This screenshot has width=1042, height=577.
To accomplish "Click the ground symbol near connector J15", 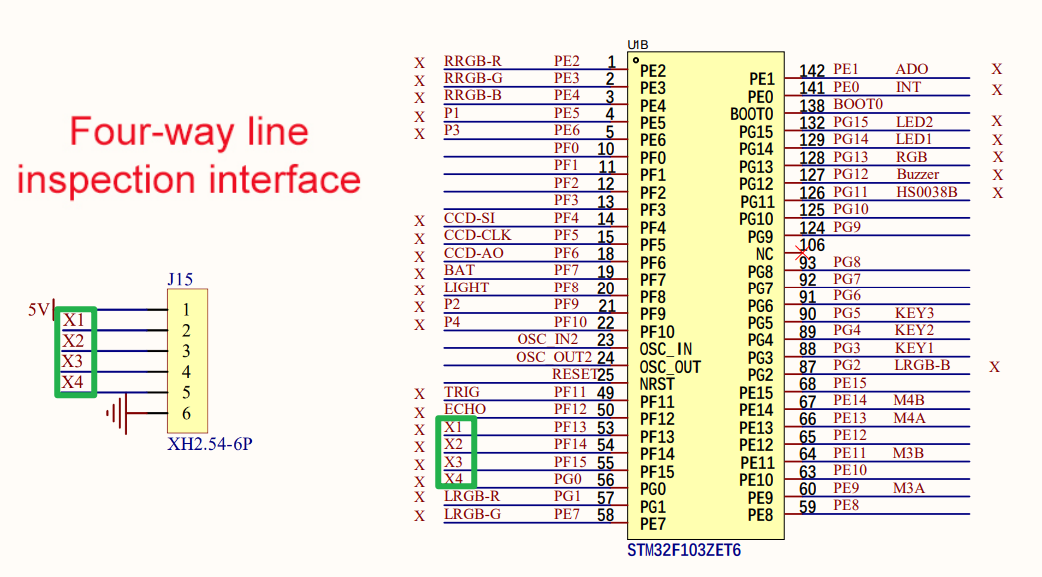I will pyautogui.click(x=117, y=413).
